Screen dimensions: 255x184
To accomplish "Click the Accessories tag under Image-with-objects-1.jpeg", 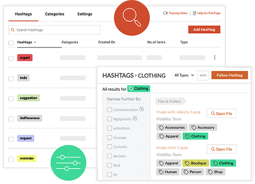I will 172,127.
